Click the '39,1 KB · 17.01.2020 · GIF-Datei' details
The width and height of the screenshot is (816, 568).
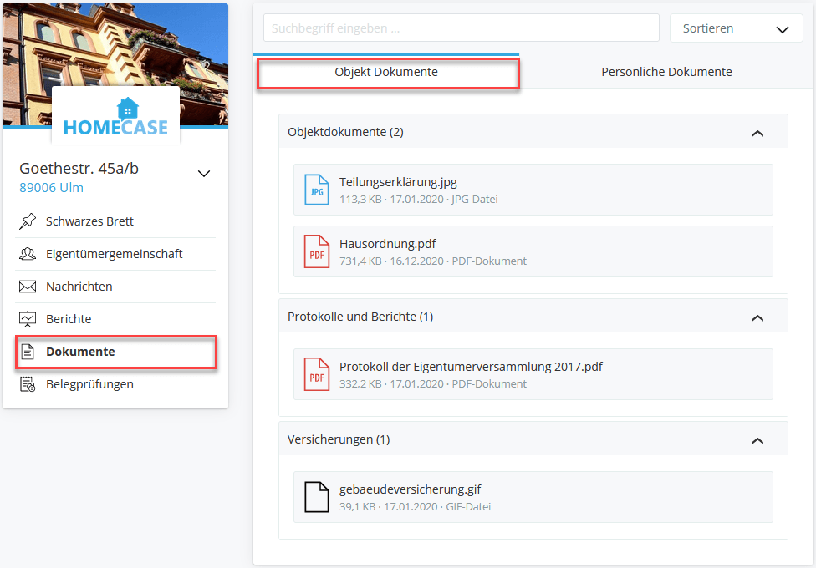pyautogui.click(x=415, y=507)
